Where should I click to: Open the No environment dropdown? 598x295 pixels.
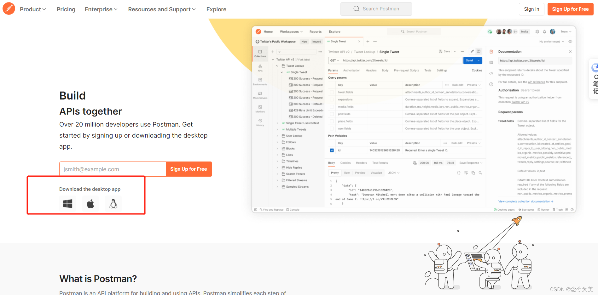point(552,42)
